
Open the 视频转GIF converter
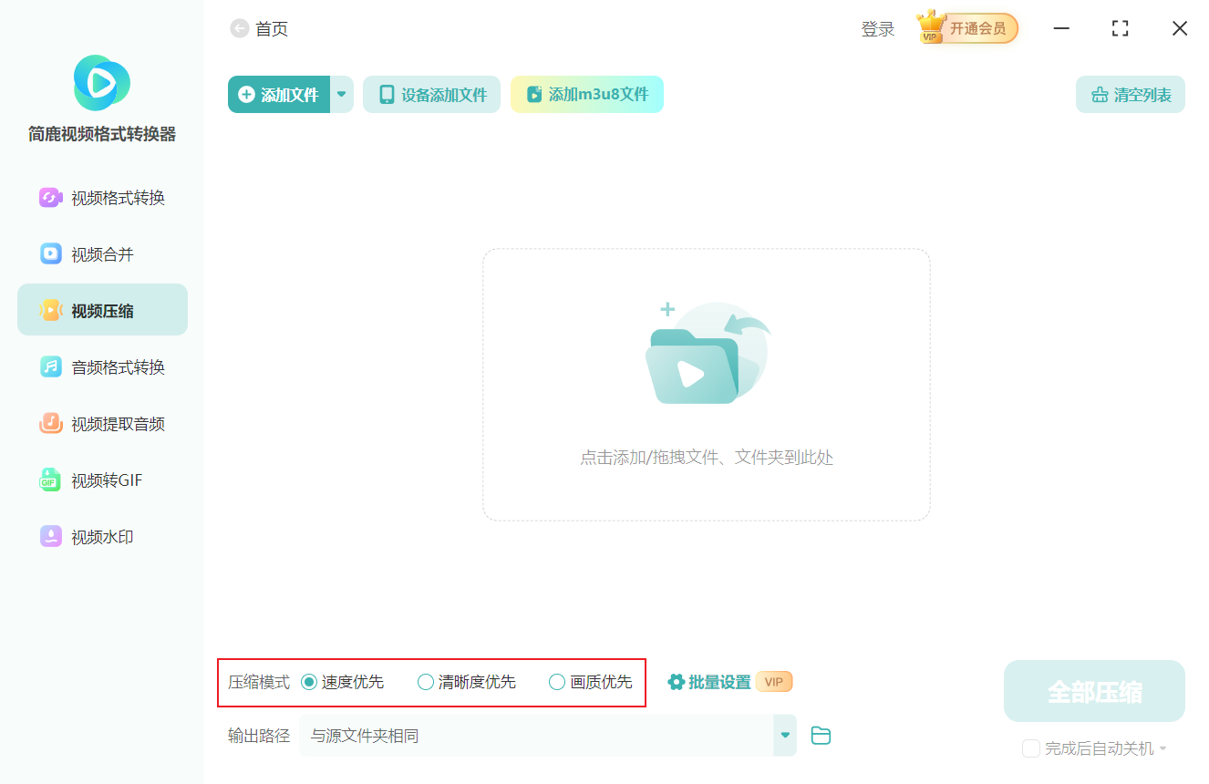point(101,480)
